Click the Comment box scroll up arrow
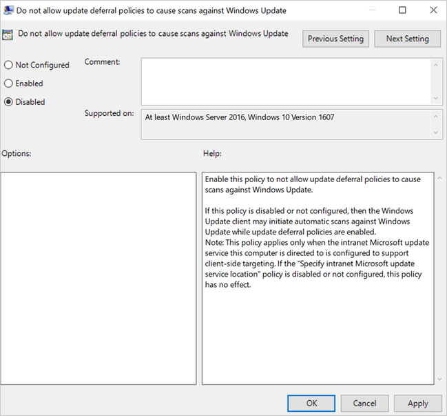This screenshot has width=447, height=416. pos(435,65)
